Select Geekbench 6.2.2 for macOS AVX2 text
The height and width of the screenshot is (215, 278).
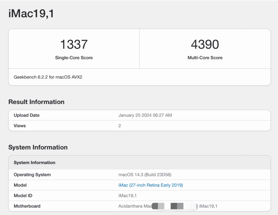tap(48, 77)
